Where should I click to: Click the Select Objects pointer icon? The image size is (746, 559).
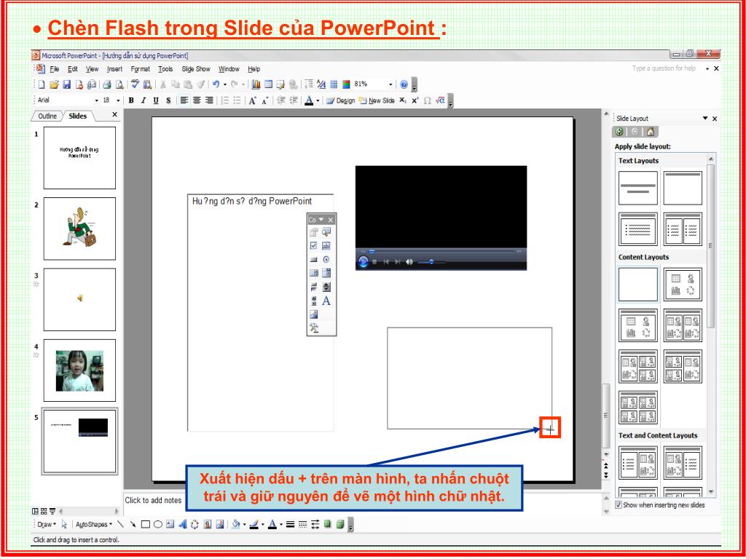point(64,524)
